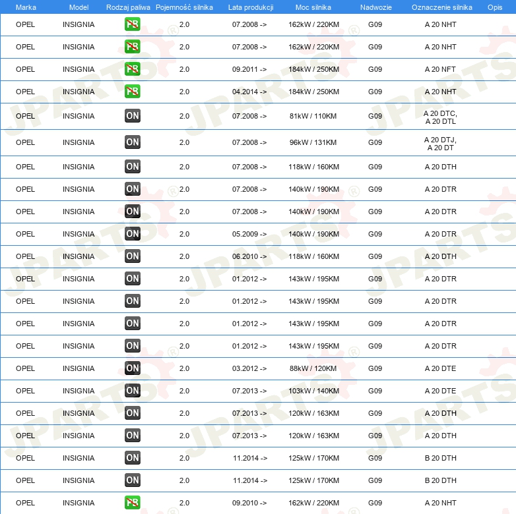
Task: Click the Lata produkcji column header
Action: tap(250, 7)
